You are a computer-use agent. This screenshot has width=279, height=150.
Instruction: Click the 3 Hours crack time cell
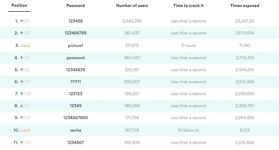coord(188,46)
